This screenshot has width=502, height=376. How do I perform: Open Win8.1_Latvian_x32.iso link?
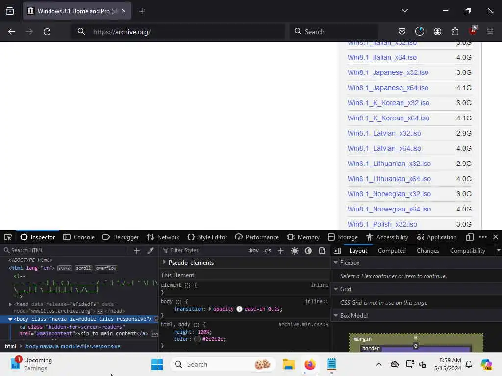point(384,133)
